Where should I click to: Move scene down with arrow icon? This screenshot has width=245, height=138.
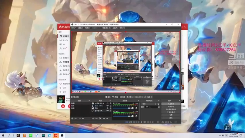[83, 118]
